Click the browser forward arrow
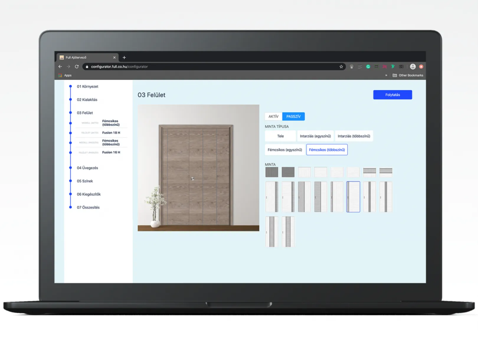 click(x=68, y=67)
